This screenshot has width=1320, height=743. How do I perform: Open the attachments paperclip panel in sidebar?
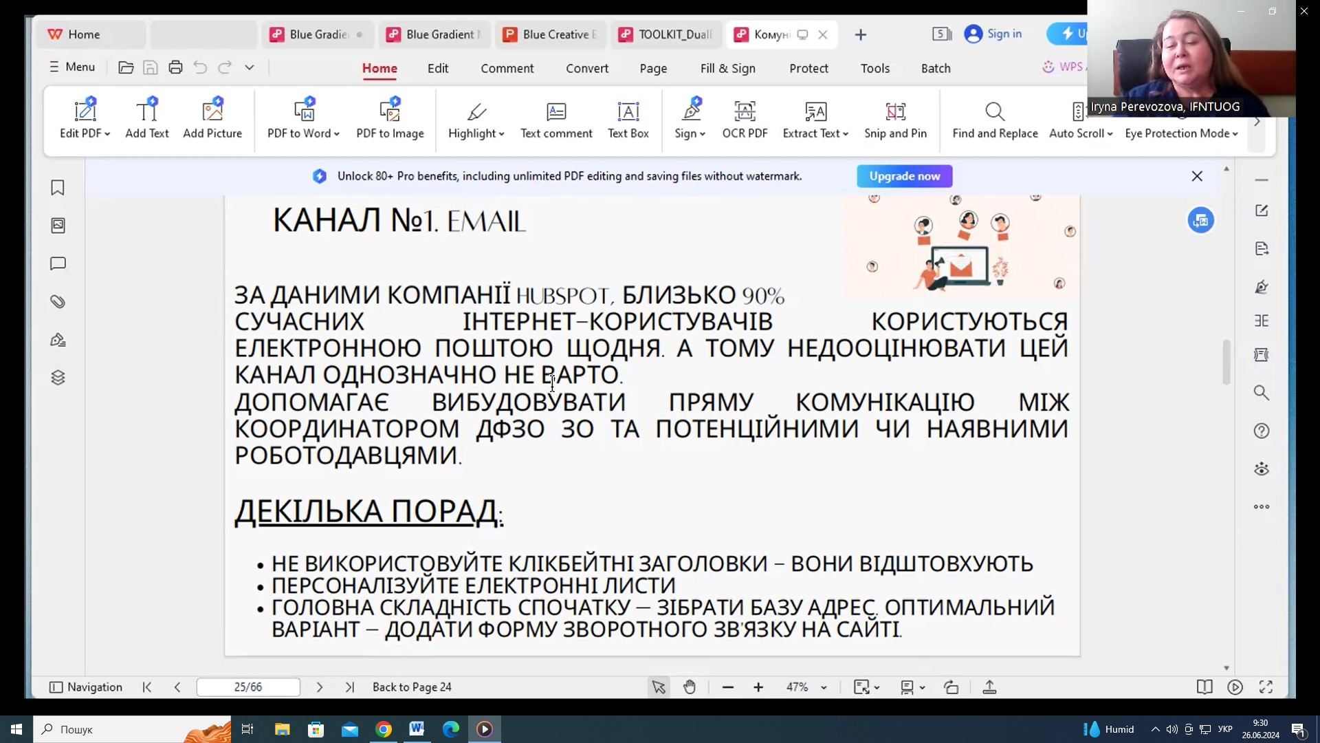tap(58, 302)
